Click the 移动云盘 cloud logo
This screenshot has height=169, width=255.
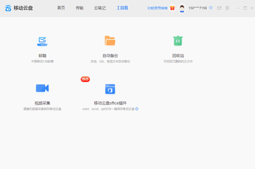(x=8, y=8)
